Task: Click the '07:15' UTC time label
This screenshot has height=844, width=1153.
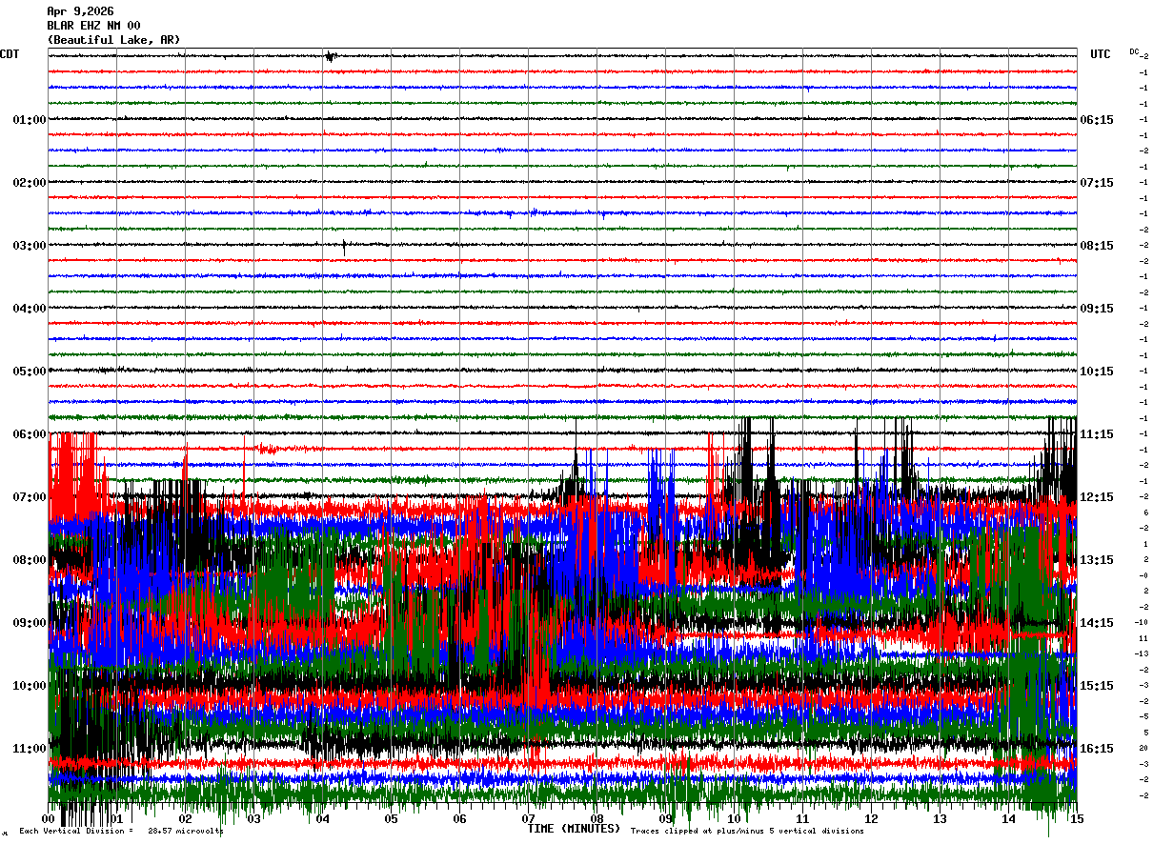Action: tap(1097, 183)
